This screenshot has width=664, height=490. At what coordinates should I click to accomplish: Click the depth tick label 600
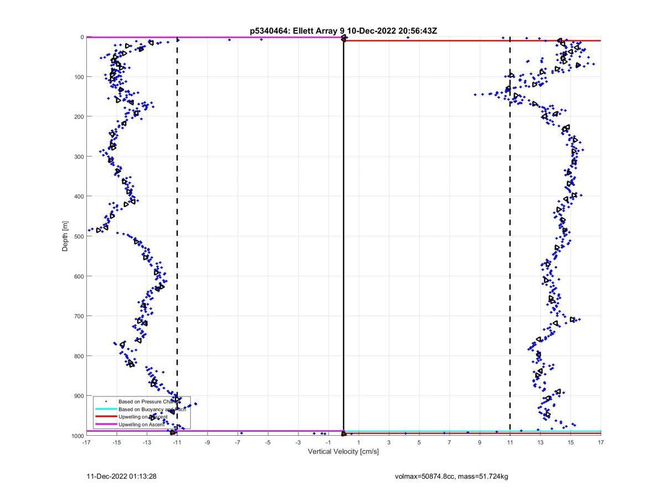tap(79, 276)
